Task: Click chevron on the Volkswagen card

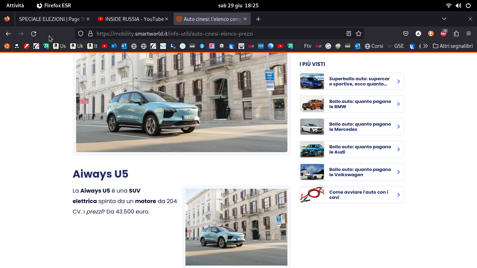Action: coord(398,172)
